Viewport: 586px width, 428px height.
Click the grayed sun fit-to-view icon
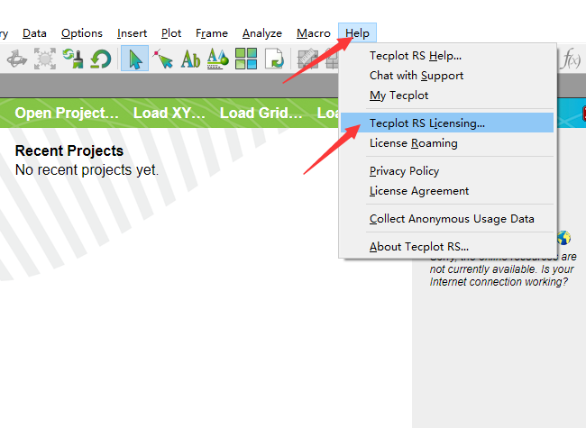click(x=45, y=59)
